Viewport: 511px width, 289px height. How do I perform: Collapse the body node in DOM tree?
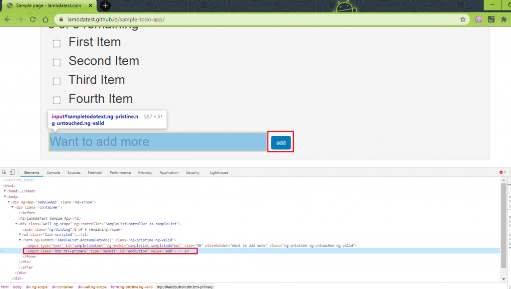coord(5,197)
